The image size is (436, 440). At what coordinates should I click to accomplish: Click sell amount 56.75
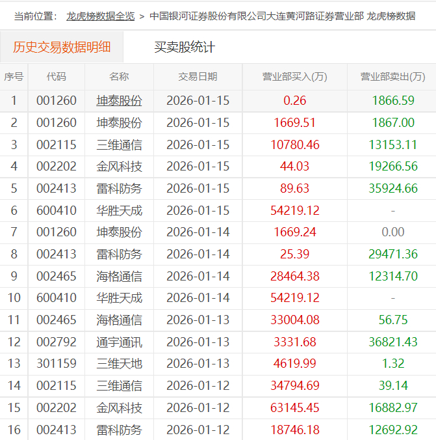tap(393, 320)
